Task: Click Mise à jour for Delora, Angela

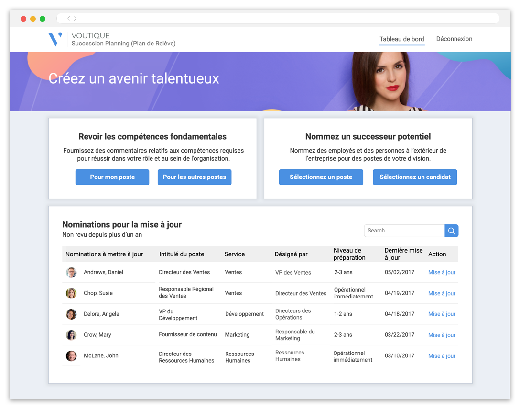Action: coord(442,314)
